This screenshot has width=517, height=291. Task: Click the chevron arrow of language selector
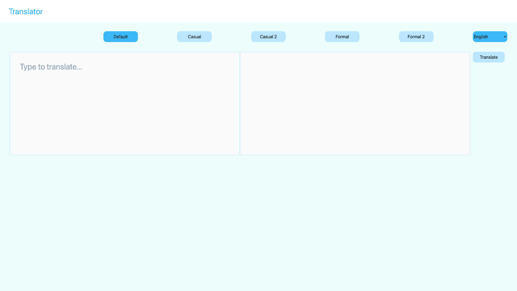[x=505, y=37]
